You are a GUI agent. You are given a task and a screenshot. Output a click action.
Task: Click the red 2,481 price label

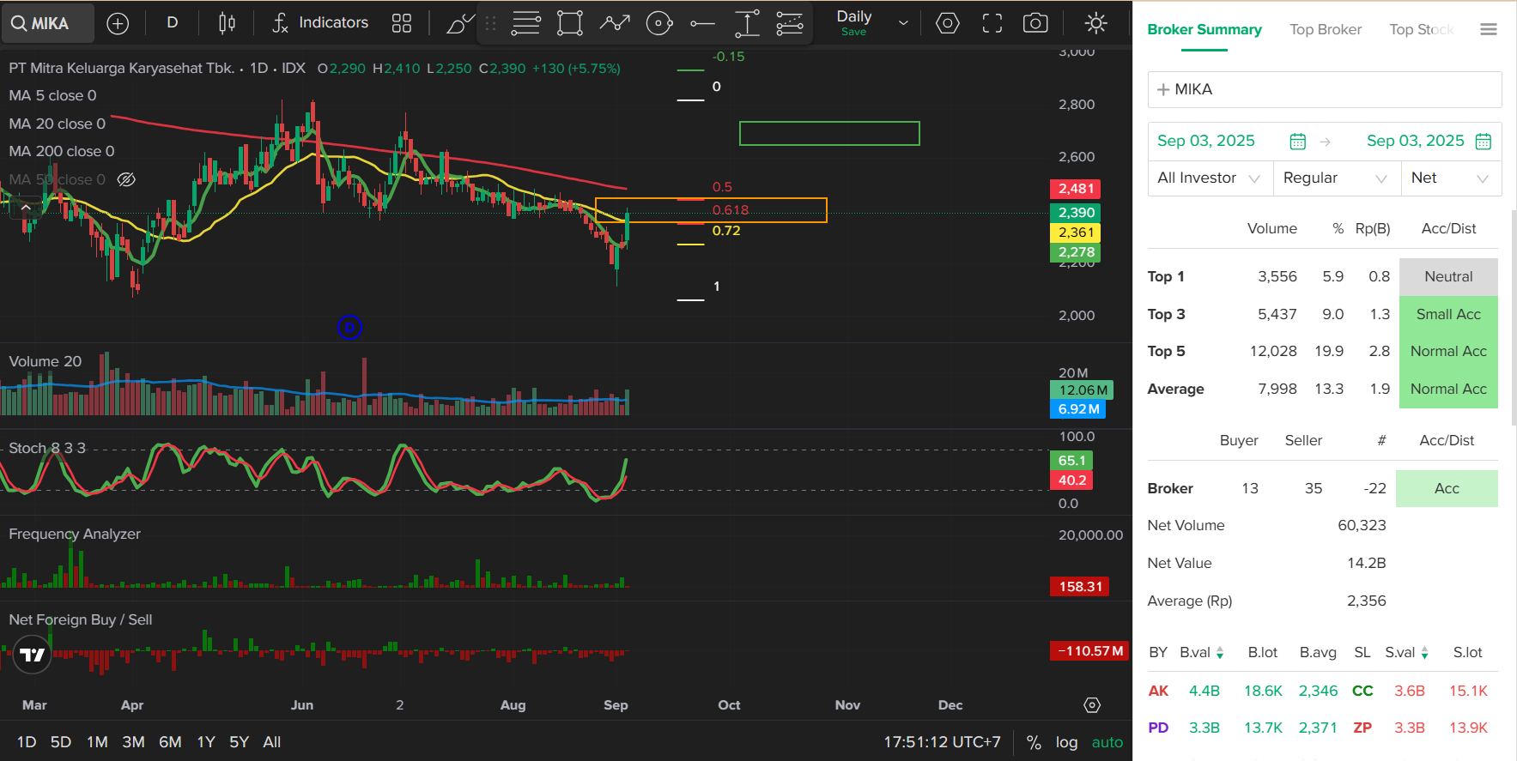click(1076, 189)
